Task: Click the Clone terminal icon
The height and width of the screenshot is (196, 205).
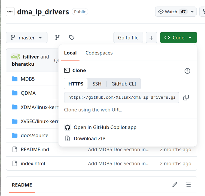Action: (67, 70)
